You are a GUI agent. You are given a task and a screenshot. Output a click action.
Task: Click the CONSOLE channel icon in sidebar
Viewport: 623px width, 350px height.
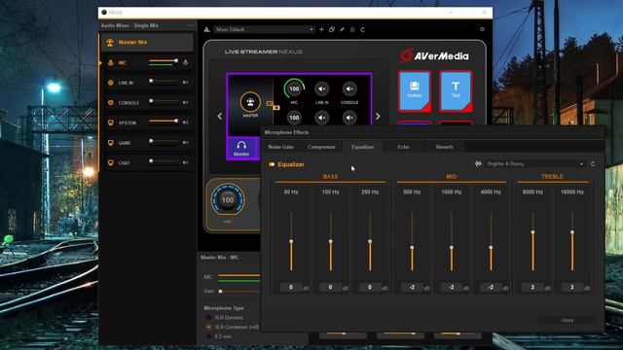pos(110,102)
